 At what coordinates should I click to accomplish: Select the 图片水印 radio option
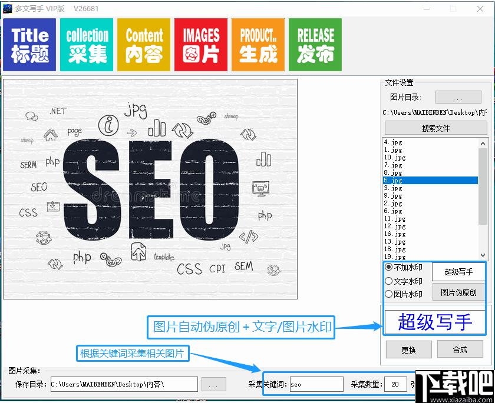pyautogui.click(x=404, y=294)
